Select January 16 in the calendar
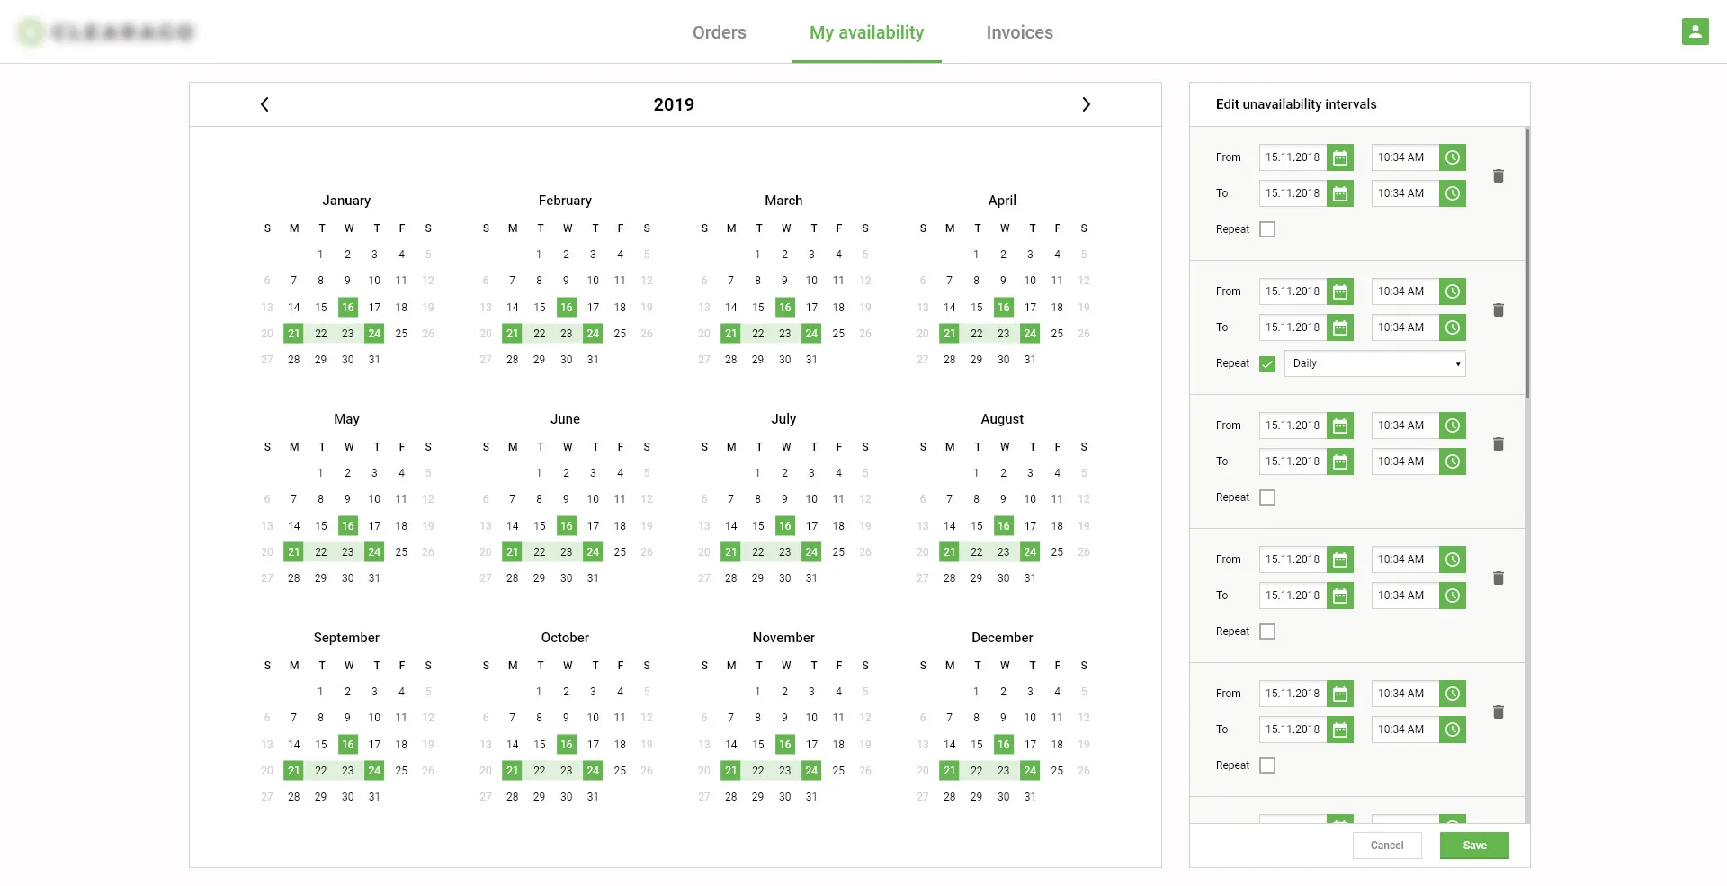This screenshot has height=886, width=1727. (x=348, y=308)
